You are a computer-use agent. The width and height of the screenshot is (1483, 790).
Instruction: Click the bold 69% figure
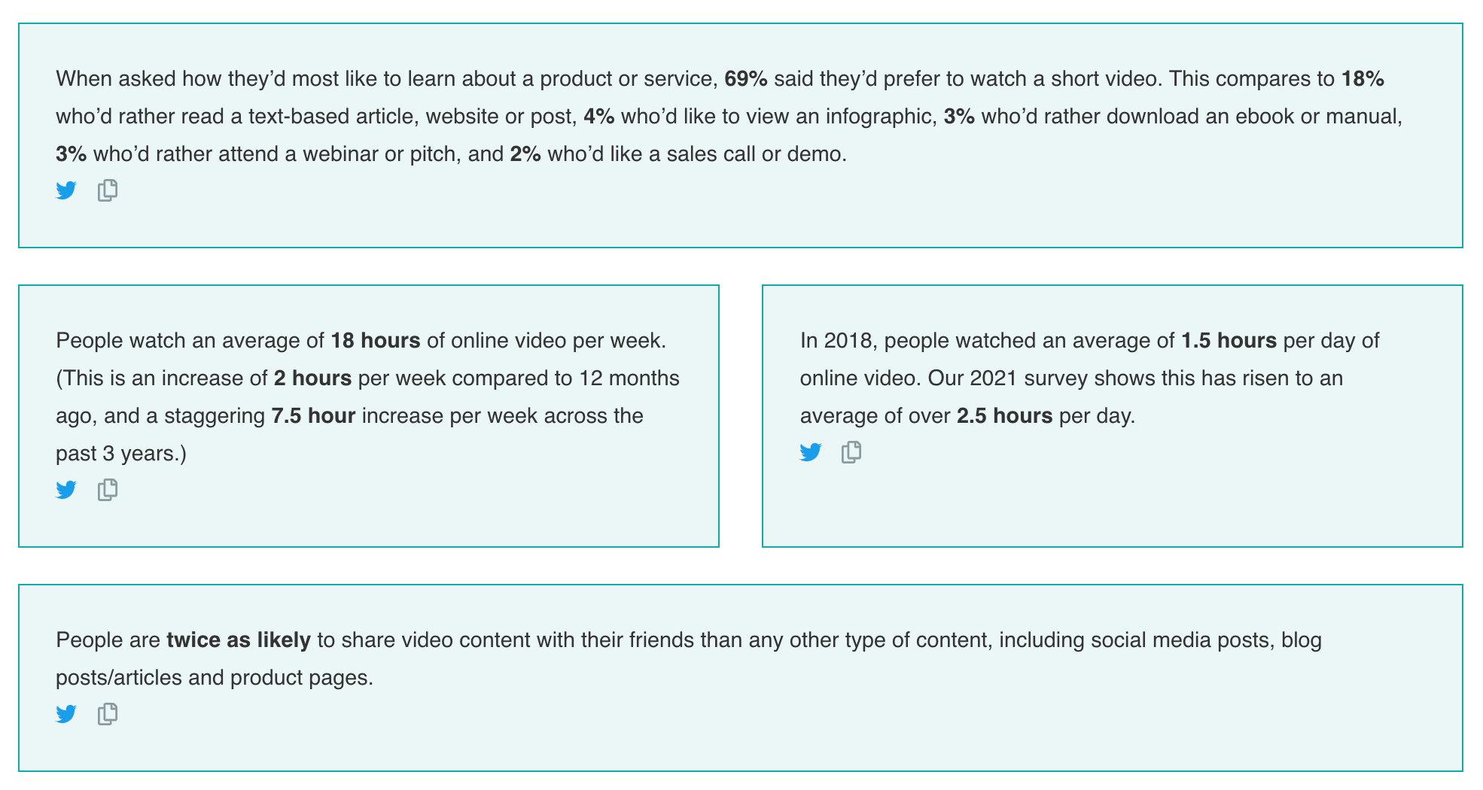tap(746, 79)
